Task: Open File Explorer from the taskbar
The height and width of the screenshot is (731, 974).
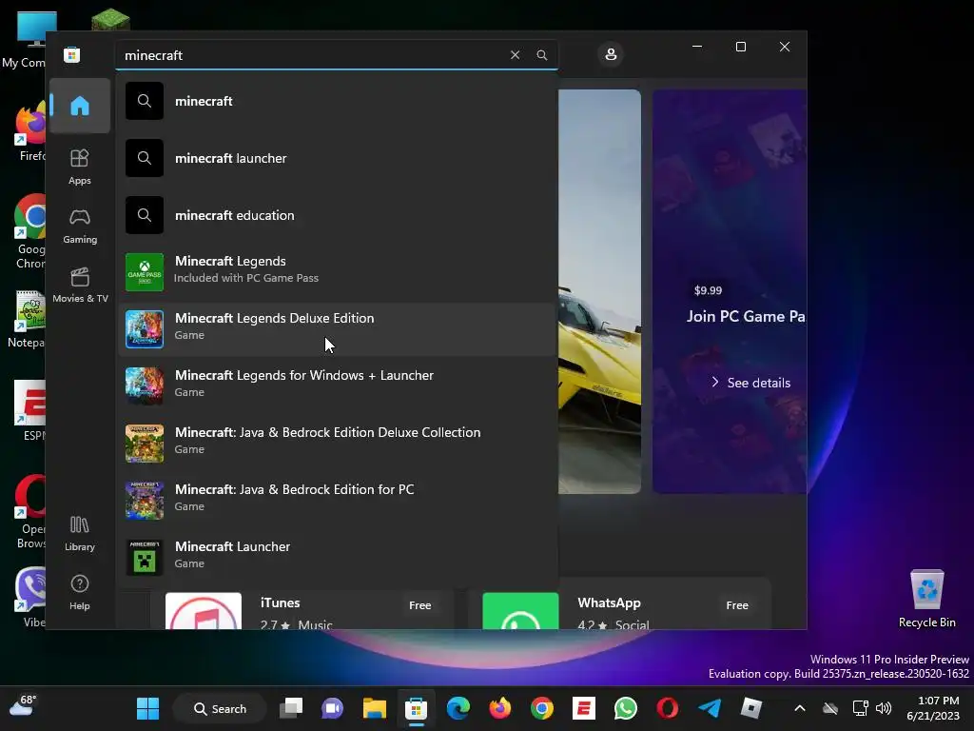Action: [x=375, y=708]
